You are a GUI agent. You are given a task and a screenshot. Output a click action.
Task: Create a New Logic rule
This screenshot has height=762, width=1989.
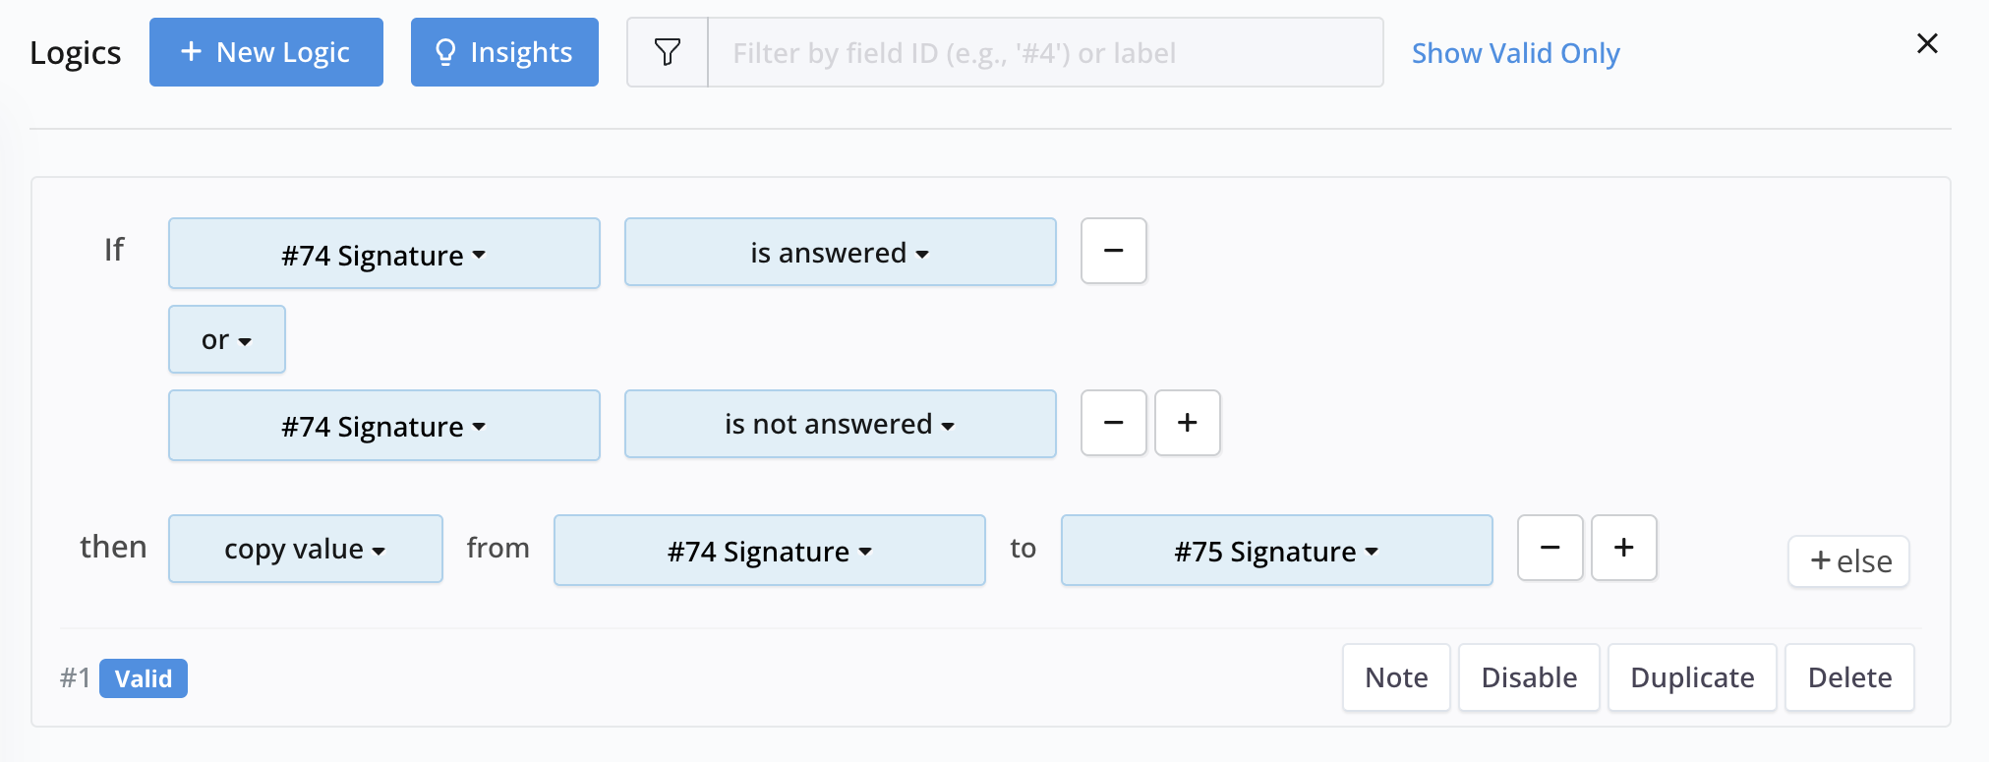(266, 52)
